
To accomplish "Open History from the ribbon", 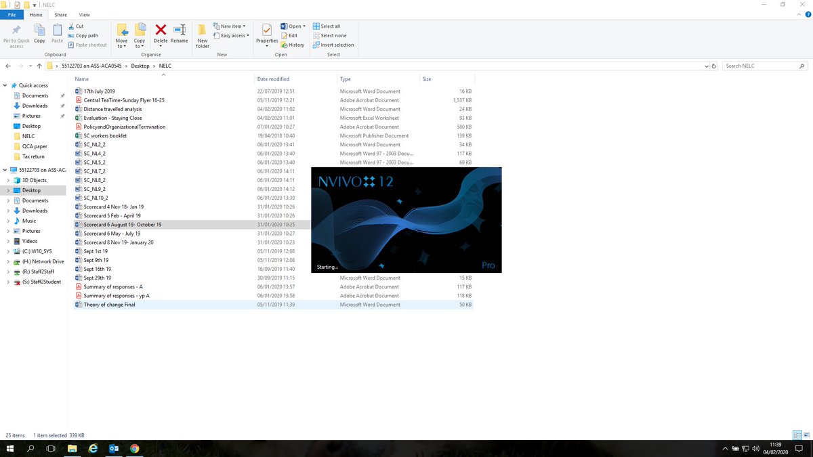I will 293,45.
